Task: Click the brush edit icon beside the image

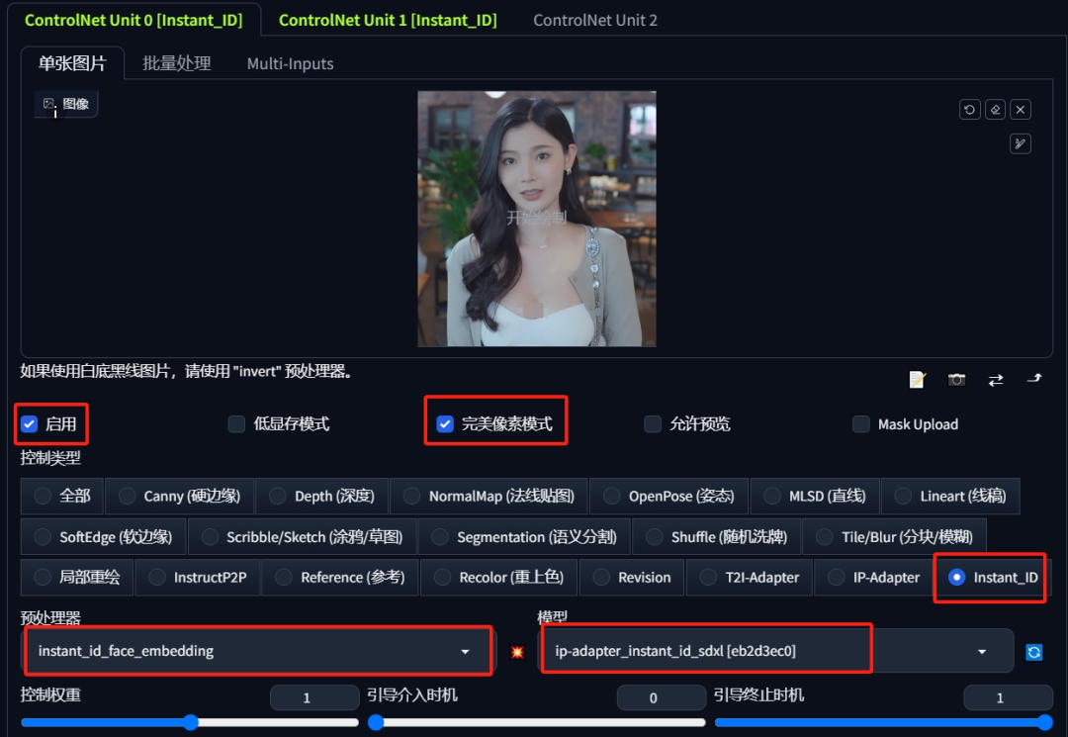Action: coord(1021,143)
